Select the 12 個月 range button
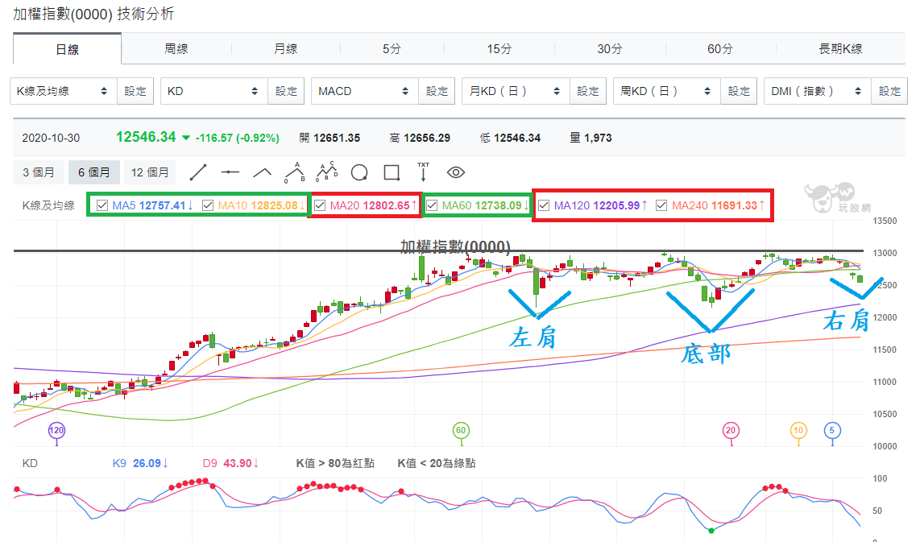The width and height of the screenshot is (920, 542). [150, 172]
